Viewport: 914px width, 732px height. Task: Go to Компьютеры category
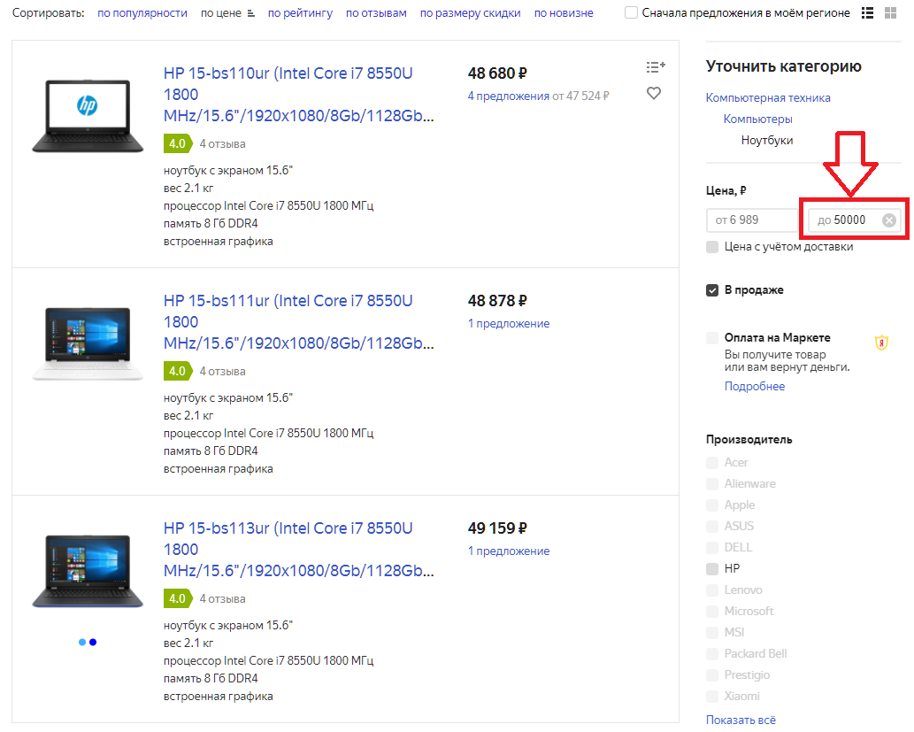point(757,119)
